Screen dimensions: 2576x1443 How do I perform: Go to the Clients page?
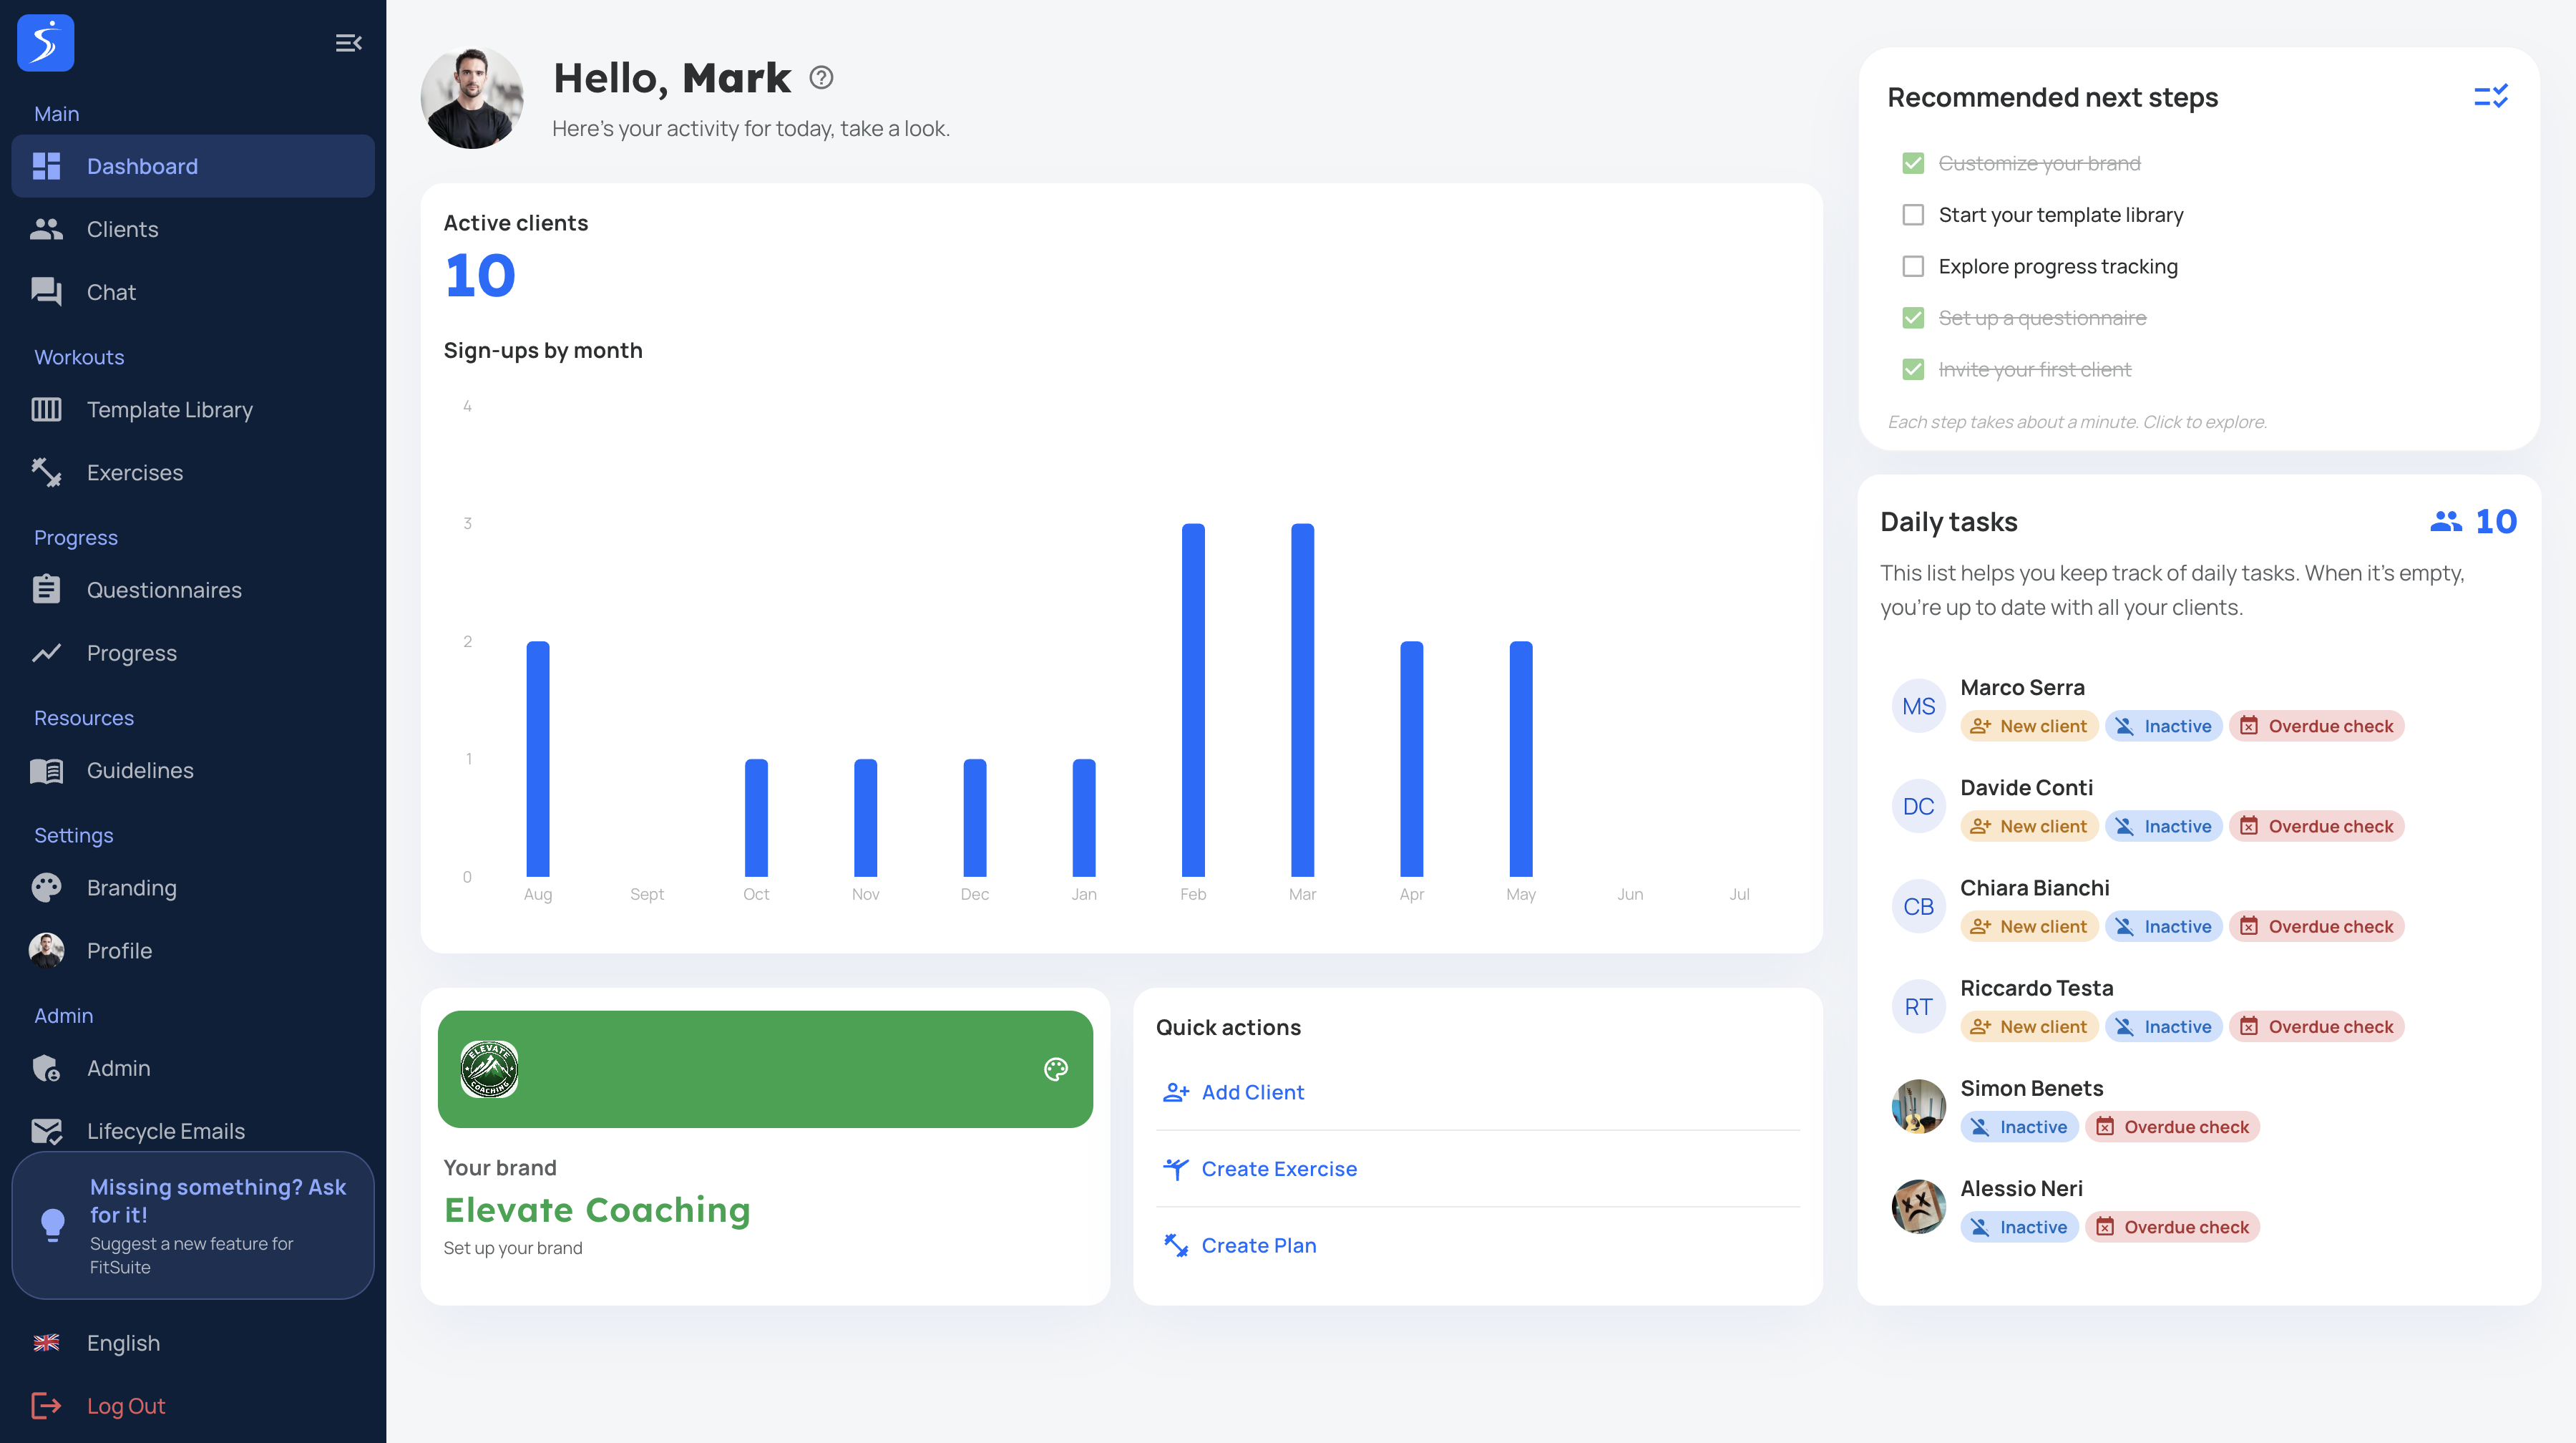click(x=193, y=229)
